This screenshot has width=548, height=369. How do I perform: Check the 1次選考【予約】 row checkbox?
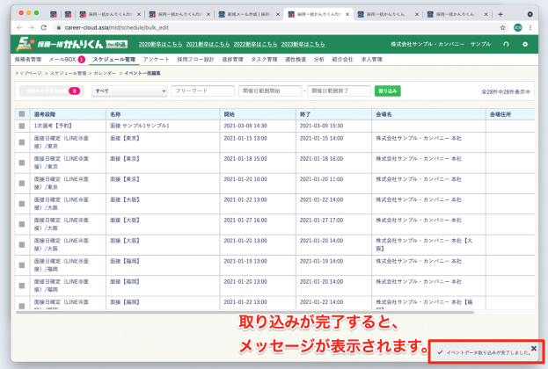(22, 127)
